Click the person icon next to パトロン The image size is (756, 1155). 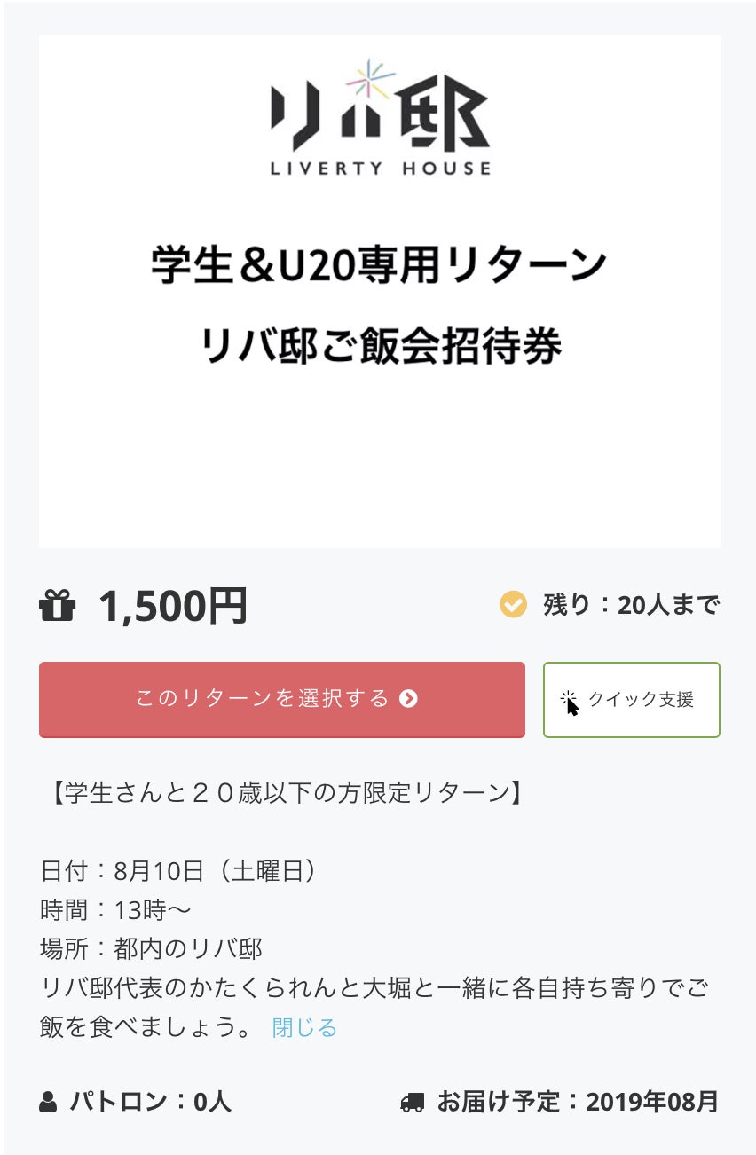[x=48, y=1103]
